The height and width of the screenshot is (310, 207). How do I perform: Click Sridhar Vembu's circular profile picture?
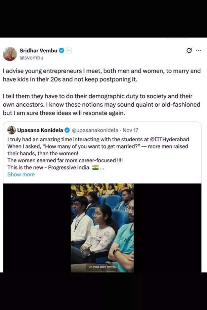(x=11, y=53)
